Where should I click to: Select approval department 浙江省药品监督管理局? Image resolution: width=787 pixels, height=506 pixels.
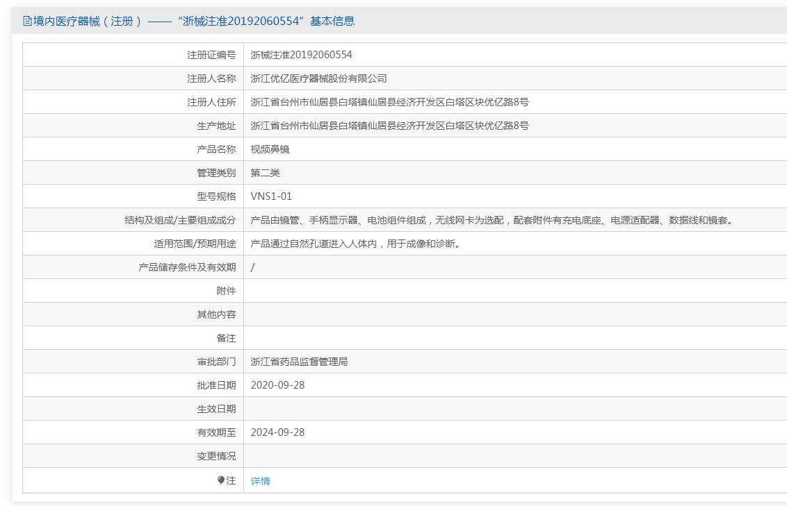[x=299, y=361]
